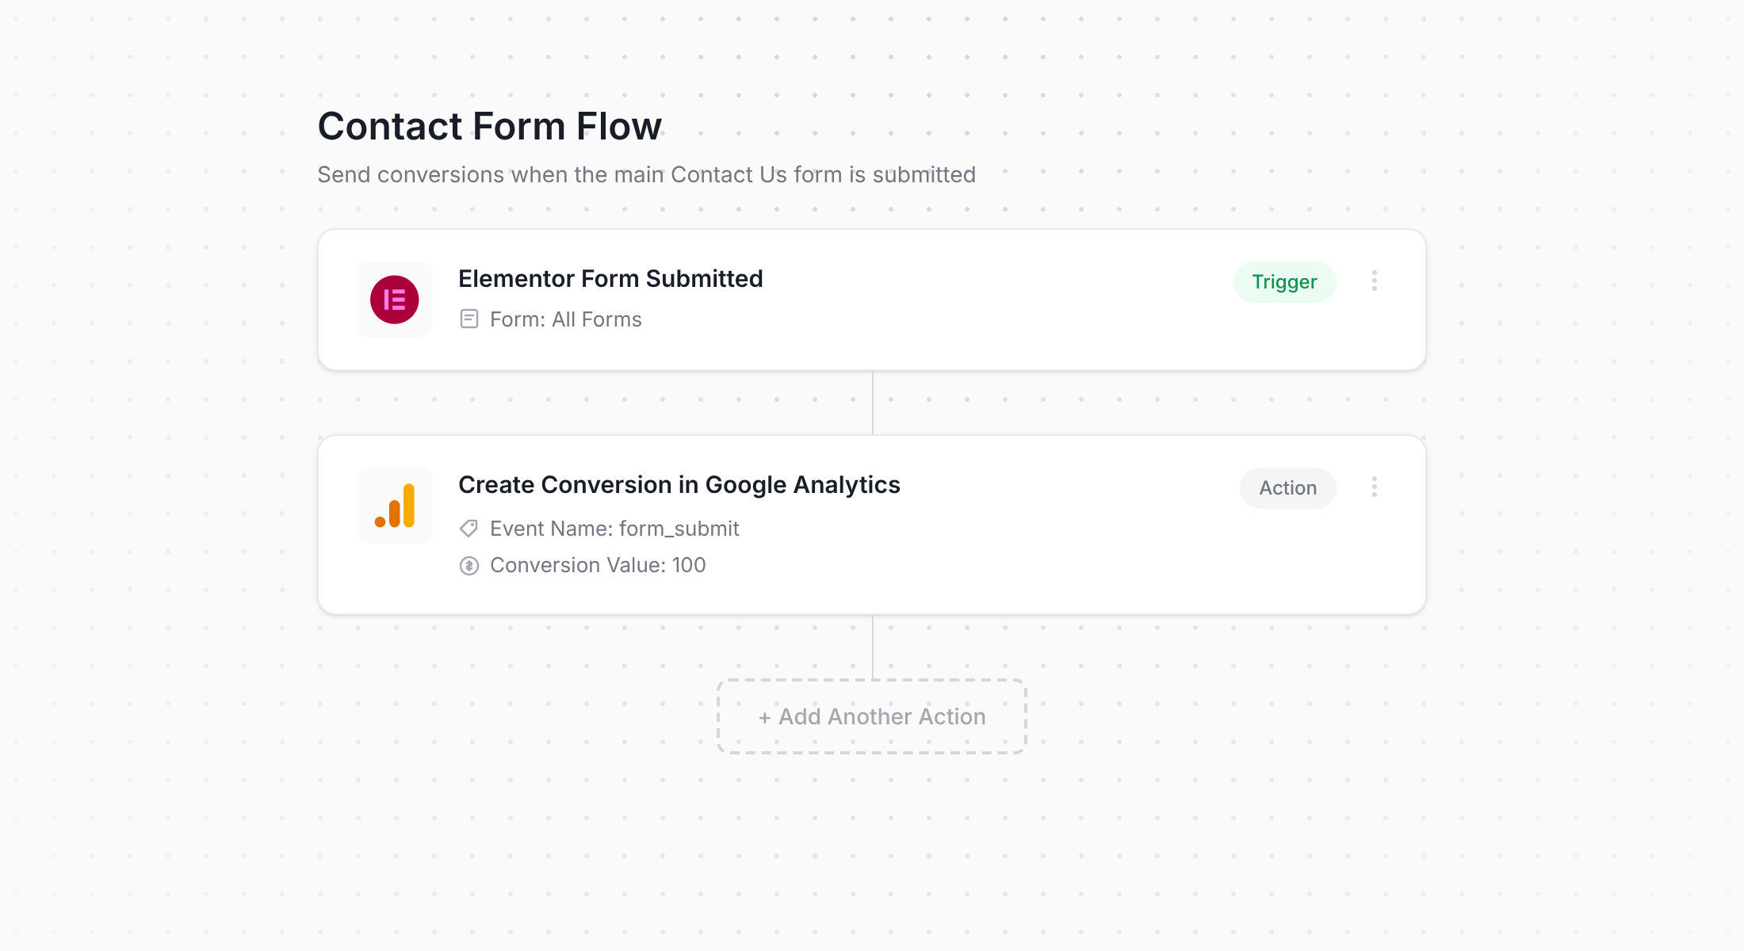Select the Elementor Form Submitted step
This screenshot has width=1744, height=951.
click(610, 278)
